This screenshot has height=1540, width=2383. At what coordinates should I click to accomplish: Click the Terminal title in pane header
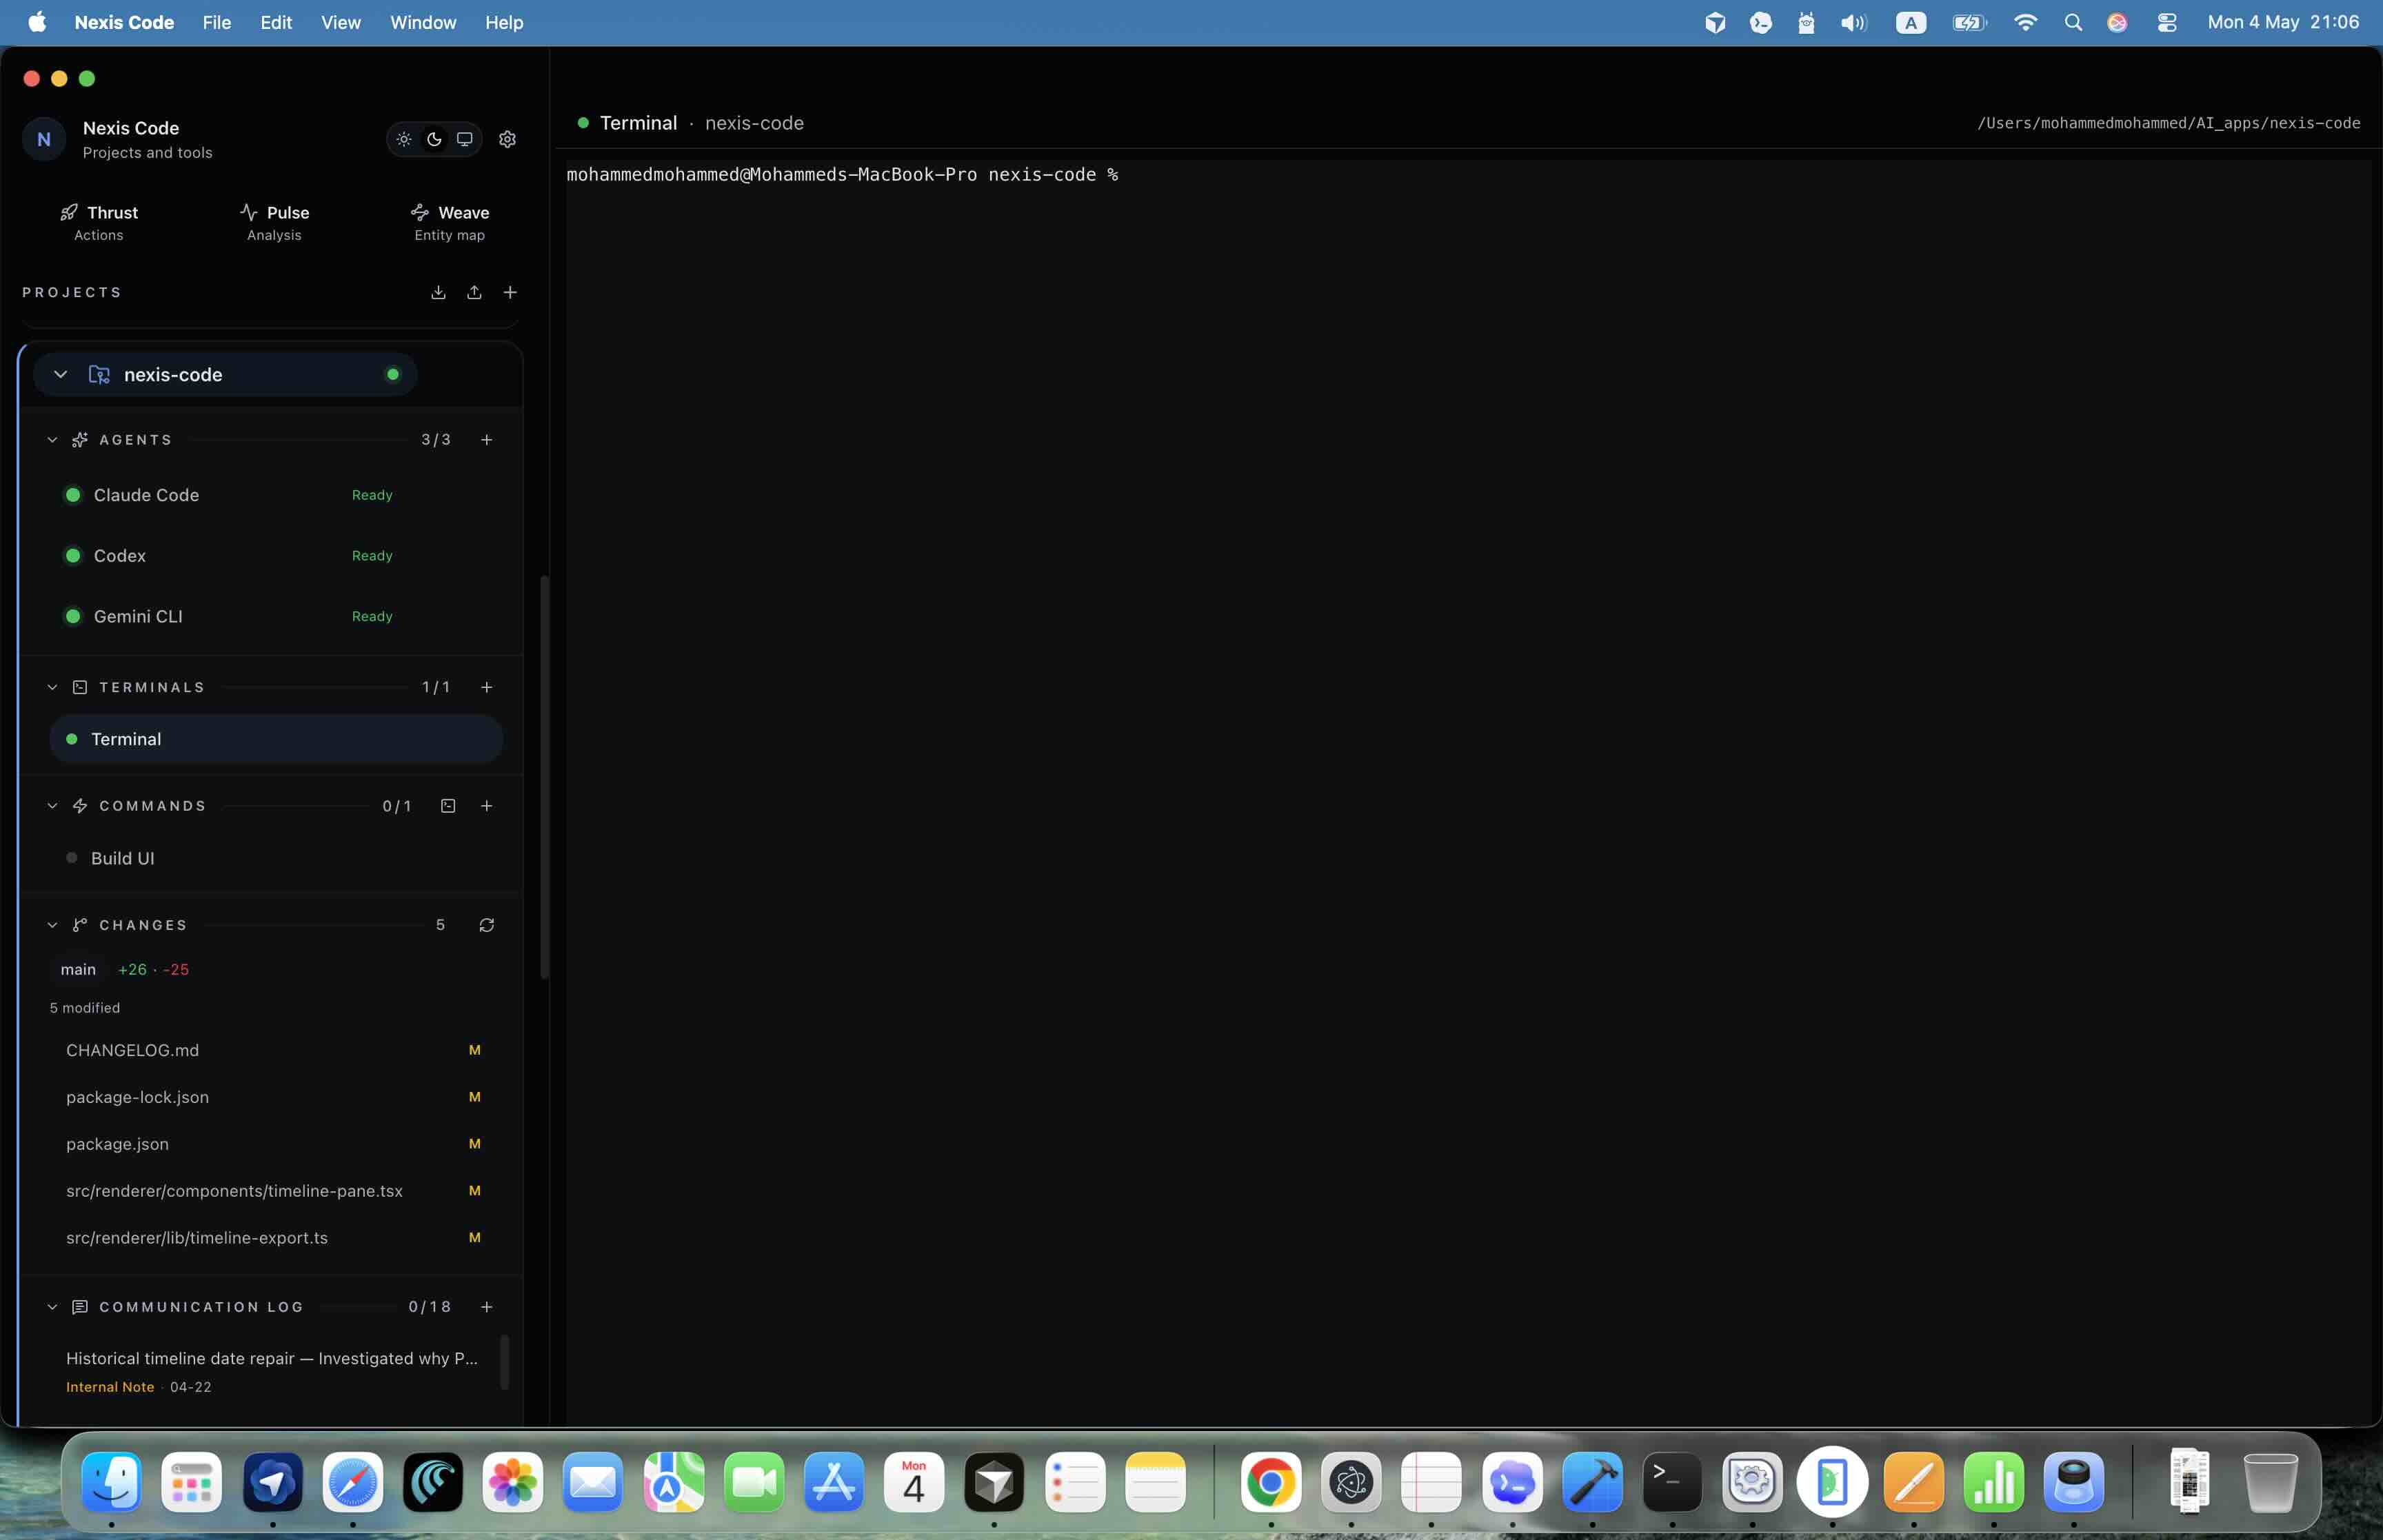638,123
